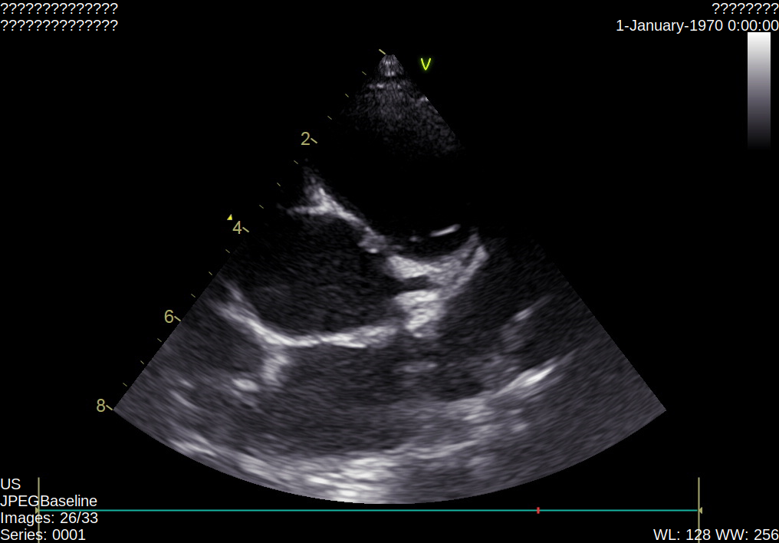Click the top-right study placeholder text
Screen dimensions: 779x543
[745, 9]
